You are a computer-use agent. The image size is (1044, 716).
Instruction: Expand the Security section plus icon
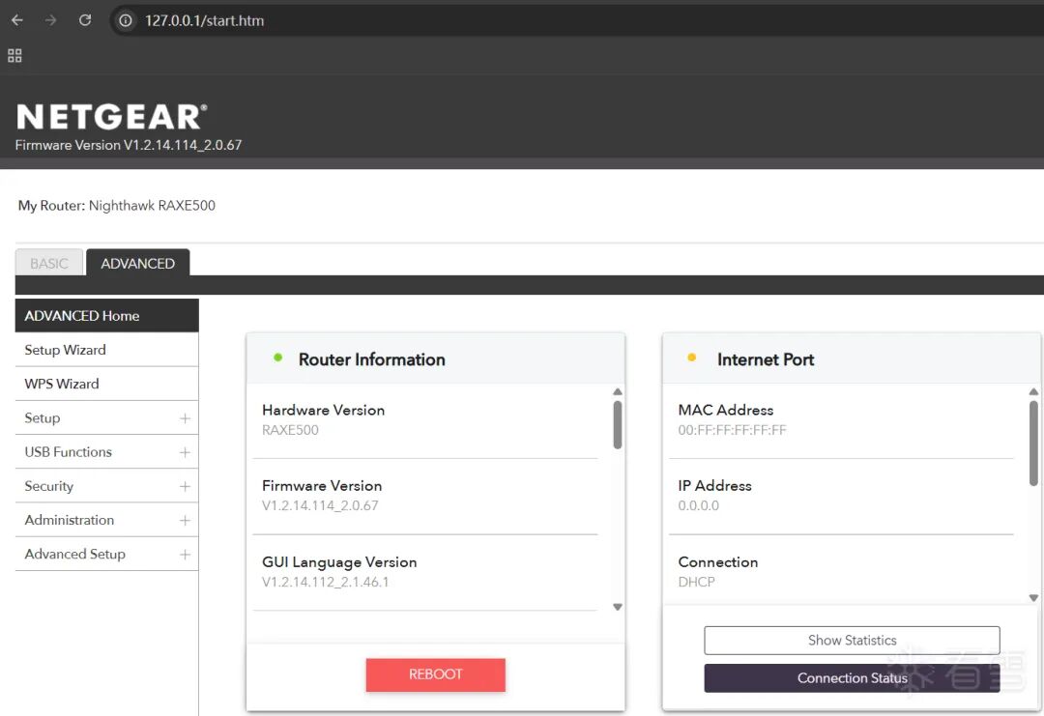(x=185, y=486)
